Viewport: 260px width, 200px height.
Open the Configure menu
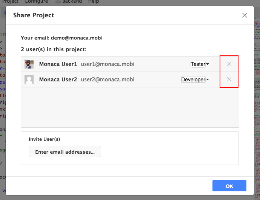(x=36, y=2)
